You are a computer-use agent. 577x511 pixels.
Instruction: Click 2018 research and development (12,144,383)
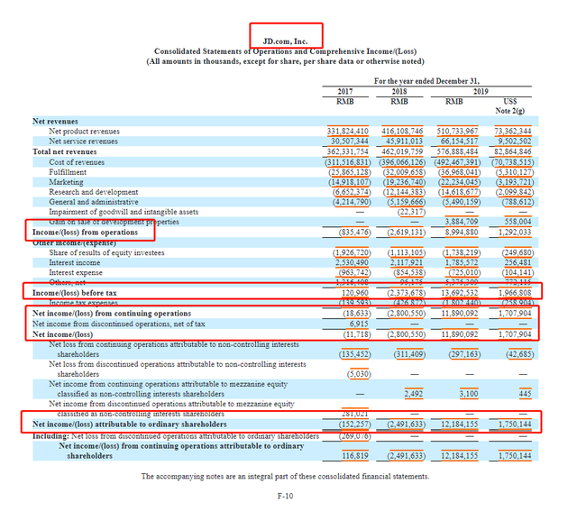coord(404,192)
